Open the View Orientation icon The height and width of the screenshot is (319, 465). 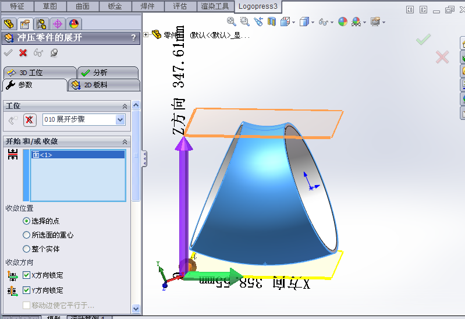[285, 22]
